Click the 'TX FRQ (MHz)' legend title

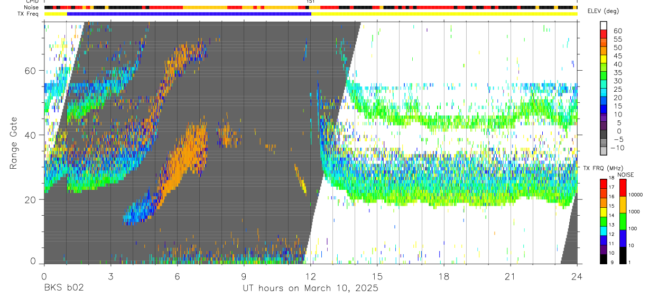click(x=604, y=168)
